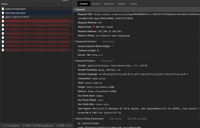Switch to the Headers tab
Screen dimensions: 200x128
pyautogui.click(x=84, y=4)
